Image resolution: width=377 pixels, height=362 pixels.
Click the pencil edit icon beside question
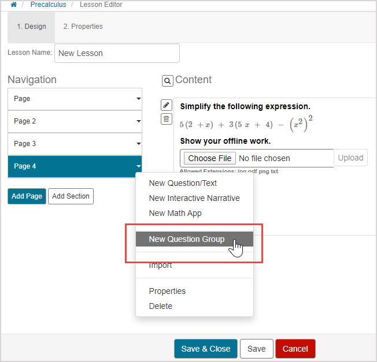click(x=166, y=105)
